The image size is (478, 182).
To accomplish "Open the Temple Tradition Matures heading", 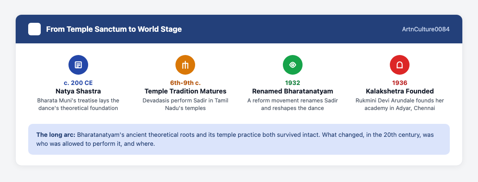I will pyautogui.click(x=185, y=91).
